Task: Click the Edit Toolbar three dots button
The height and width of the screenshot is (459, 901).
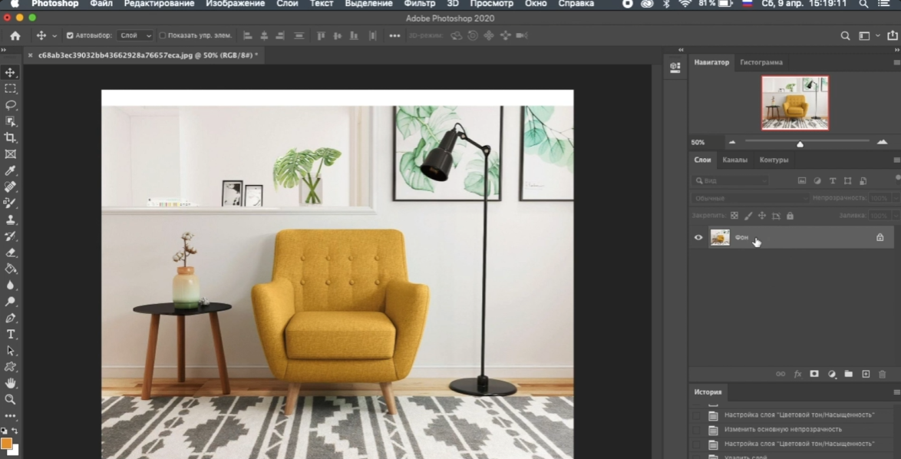Action: (10, 415)
